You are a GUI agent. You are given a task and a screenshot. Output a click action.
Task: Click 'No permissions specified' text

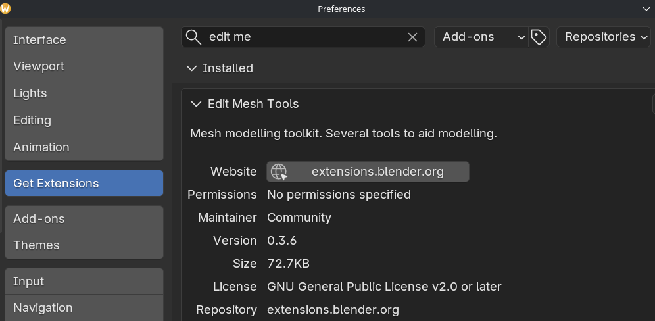tap(339, 195)
